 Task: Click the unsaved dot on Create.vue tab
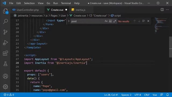pyautogui.click(x=66, y=10)
